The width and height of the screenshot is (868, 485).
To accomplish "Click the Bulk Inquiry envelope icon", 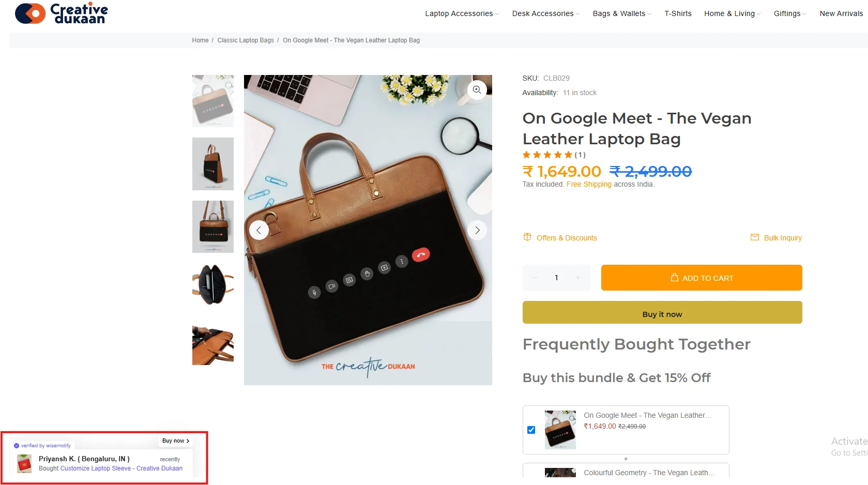I will click(755, 237).
